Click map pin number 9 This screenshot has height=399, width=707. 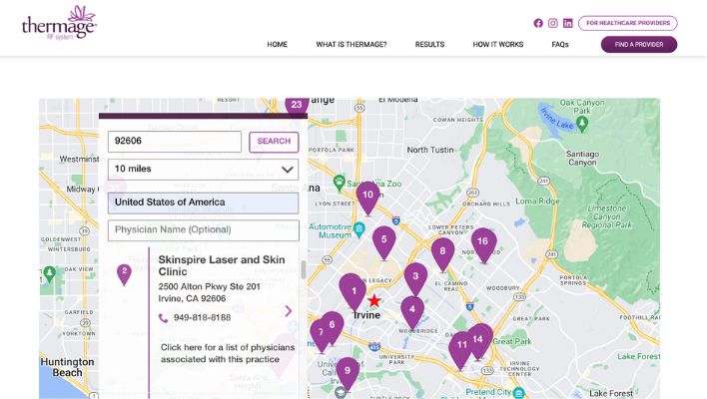point(347,371)
